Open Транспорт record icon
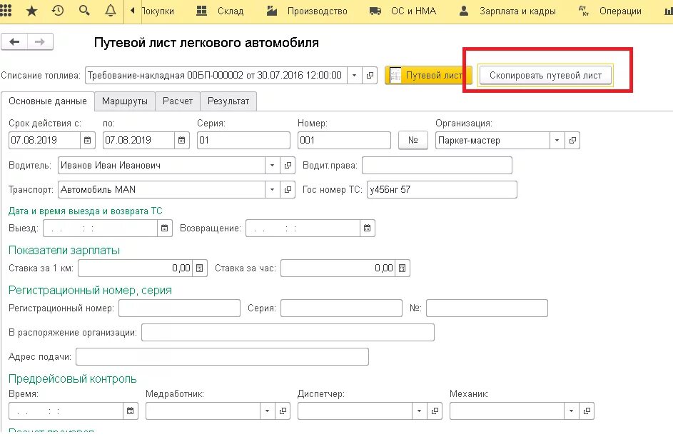 pyautogui.click(x=288, y=189)
